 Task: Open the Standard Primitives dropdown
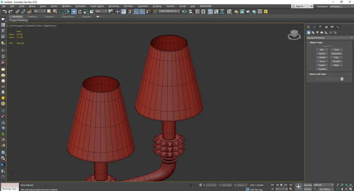[330, 38]
